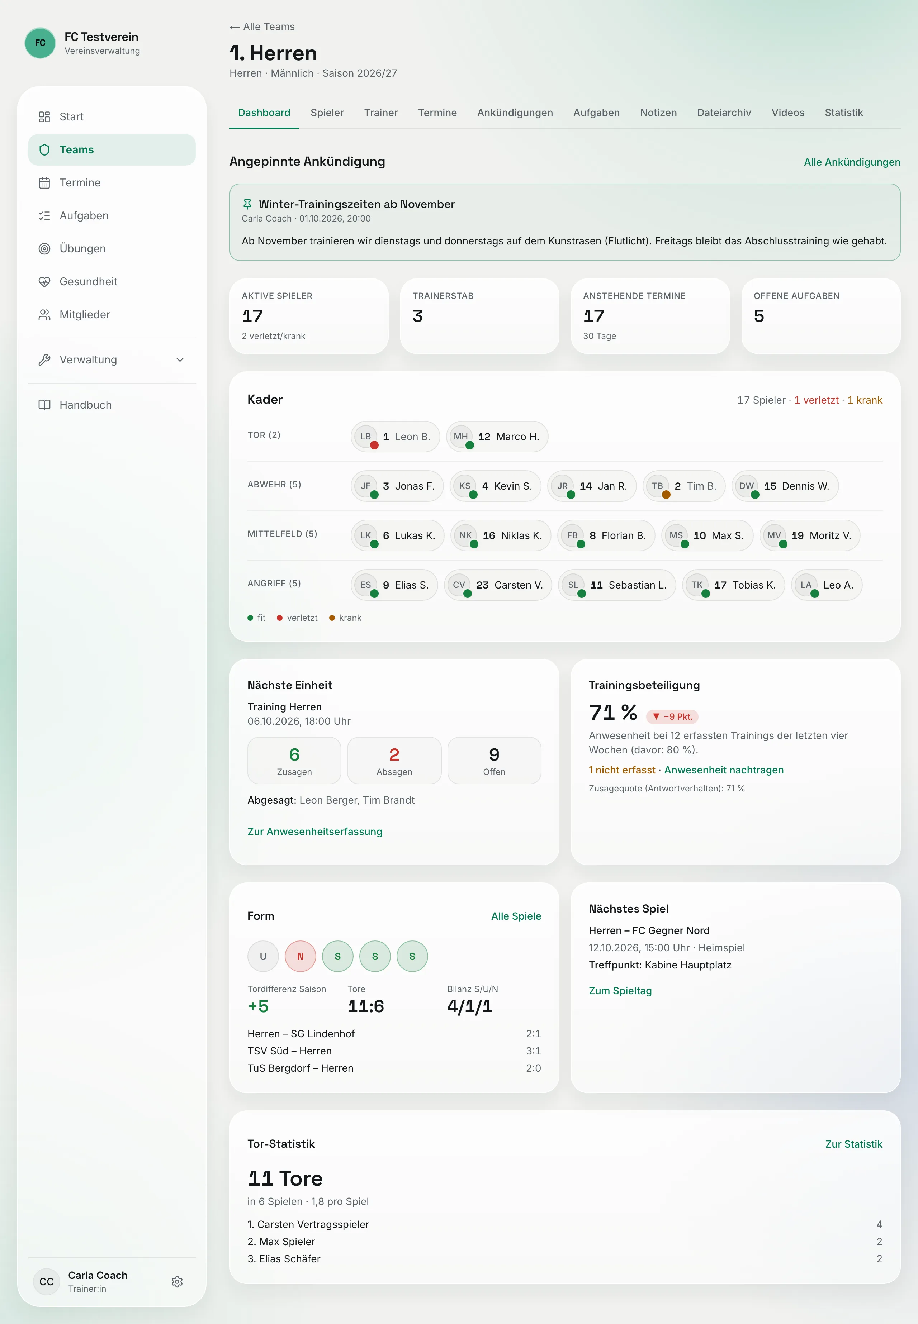Click the LB avatar of Leon B.

(x=366, y=436)
